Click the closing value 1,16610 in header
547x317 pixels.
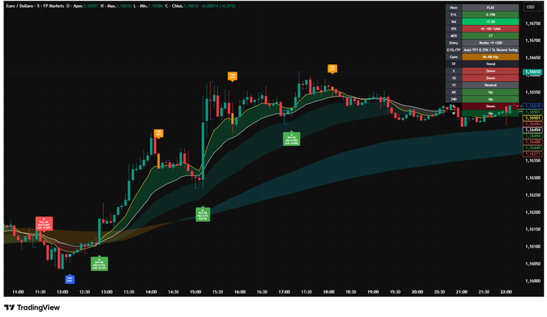(x=191, y=6)
